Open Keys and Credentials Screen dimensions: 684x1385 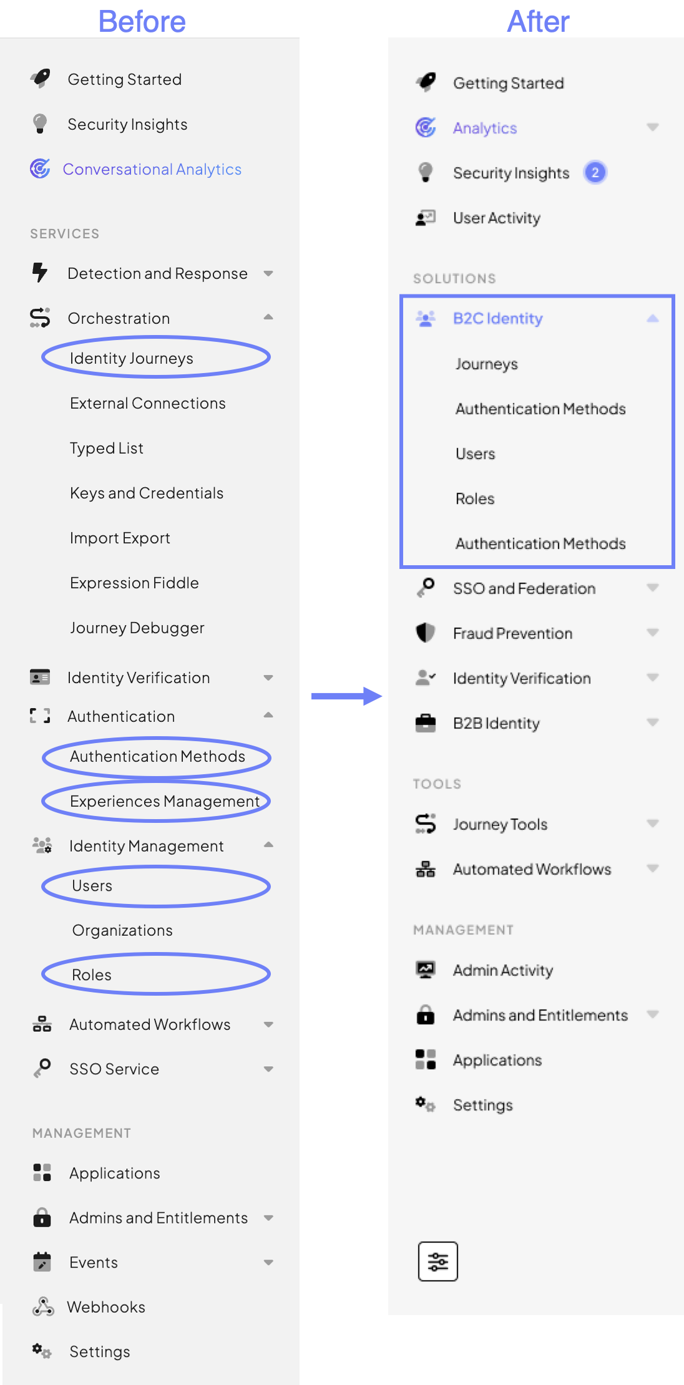(146, 493)
